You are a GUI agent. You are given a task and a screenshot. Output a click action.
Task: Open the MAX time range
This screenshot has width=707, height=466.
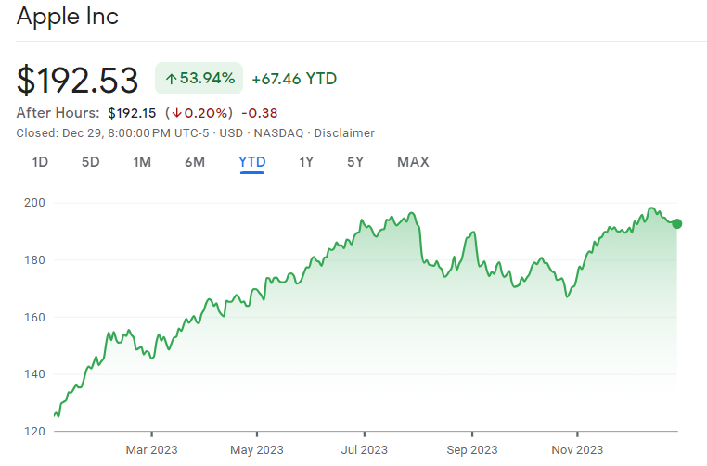coord(413,162)
